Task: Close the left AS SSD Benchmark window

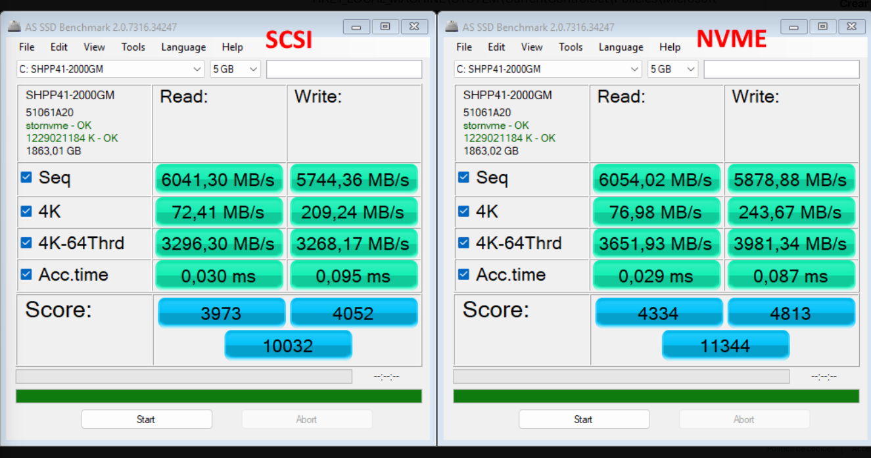Action: click(413, 27)
